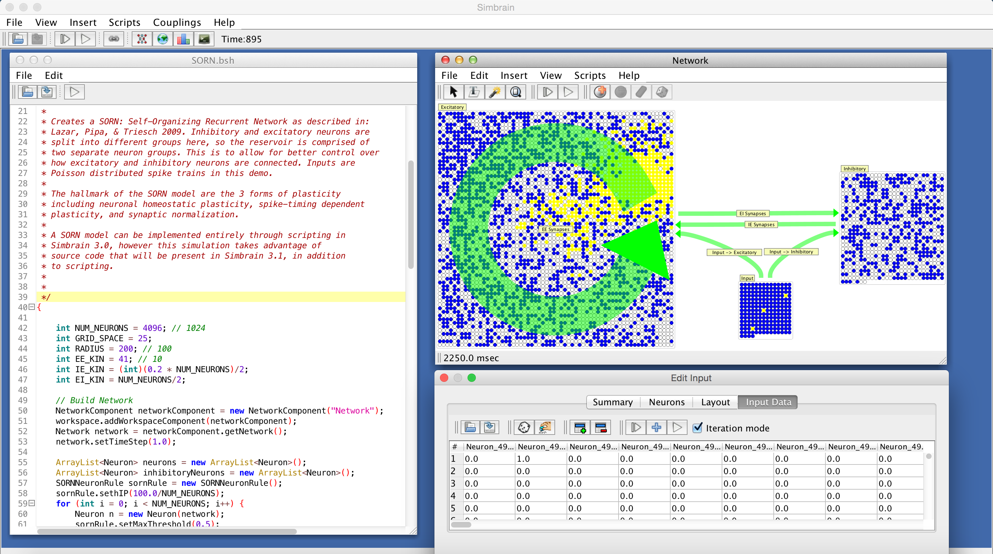The image size is (993, 554).
Task: Open the Network window Insert menu
Action: click(514, 75)
